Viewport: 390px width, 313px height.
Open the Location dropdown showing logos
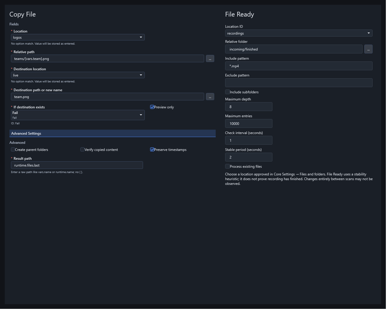point(78,37)
